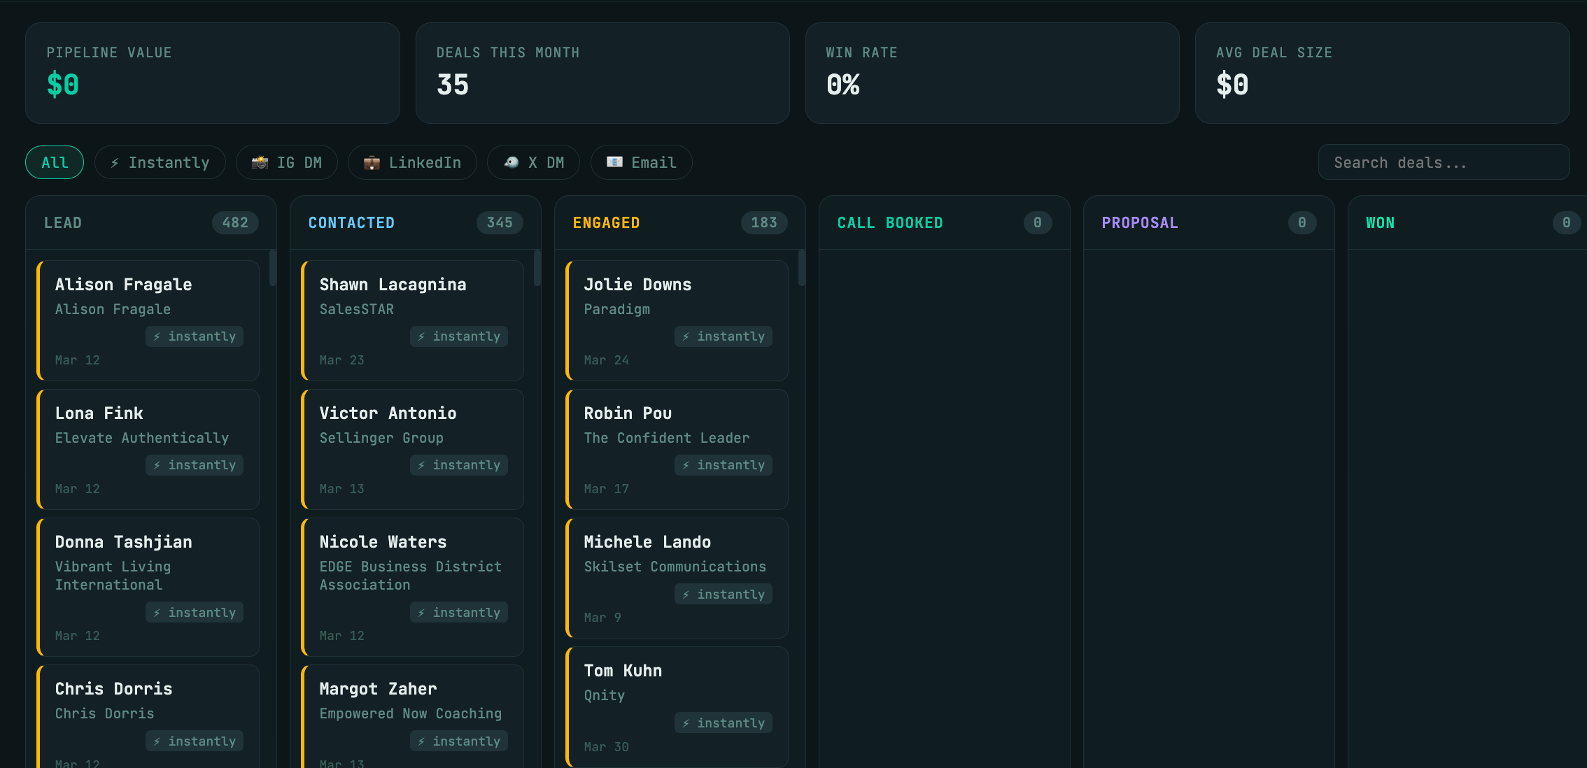Click the lightning icon in Instantly filter
The height and width of the screenshot is (768, 1587).
115,163
